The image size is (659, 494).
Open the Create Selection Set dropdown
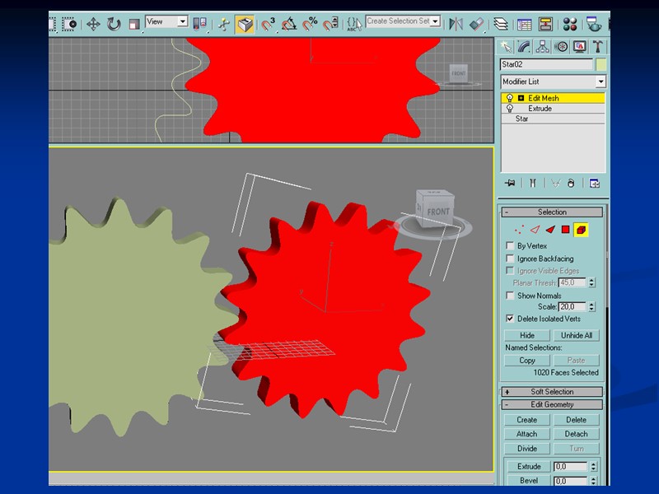pyautogui.click(x=435, y=21)
